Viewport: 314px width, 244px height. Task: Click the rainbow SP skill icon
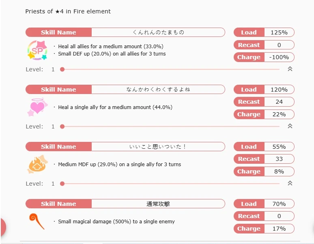tap(37, 50)
